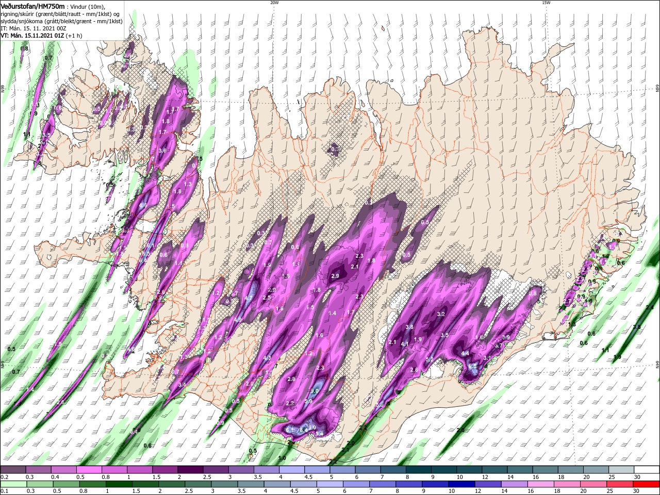660x495 pixels.
Task: Click the 3.4 precipitation value on the map
Action: [x=181, y=385]
